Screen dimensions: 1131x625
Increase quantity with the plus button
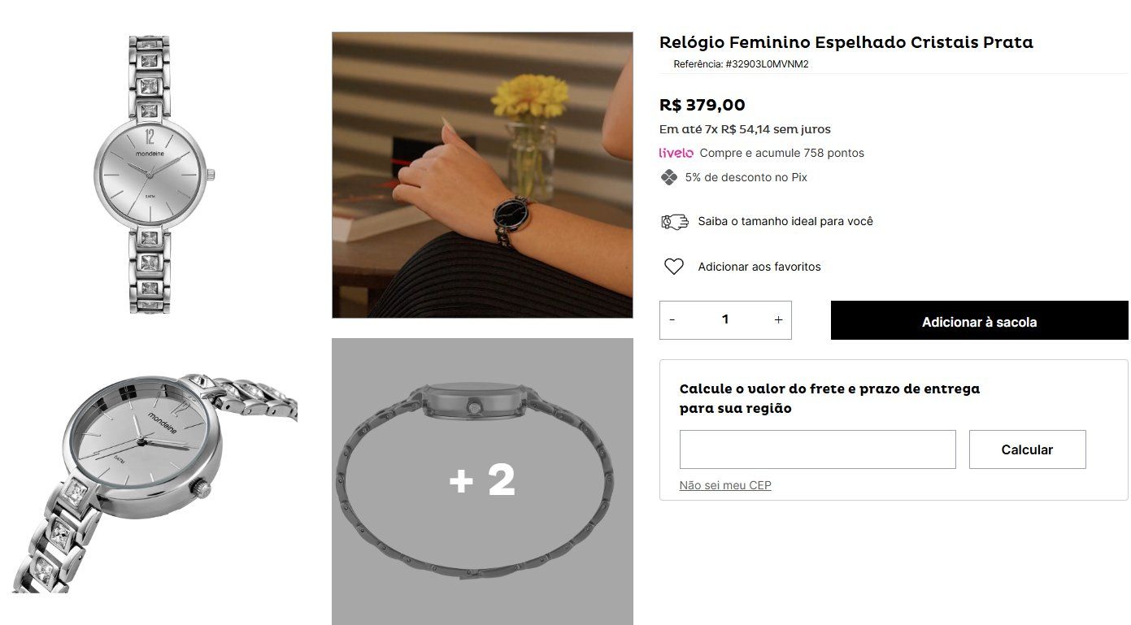coord(778,320)
